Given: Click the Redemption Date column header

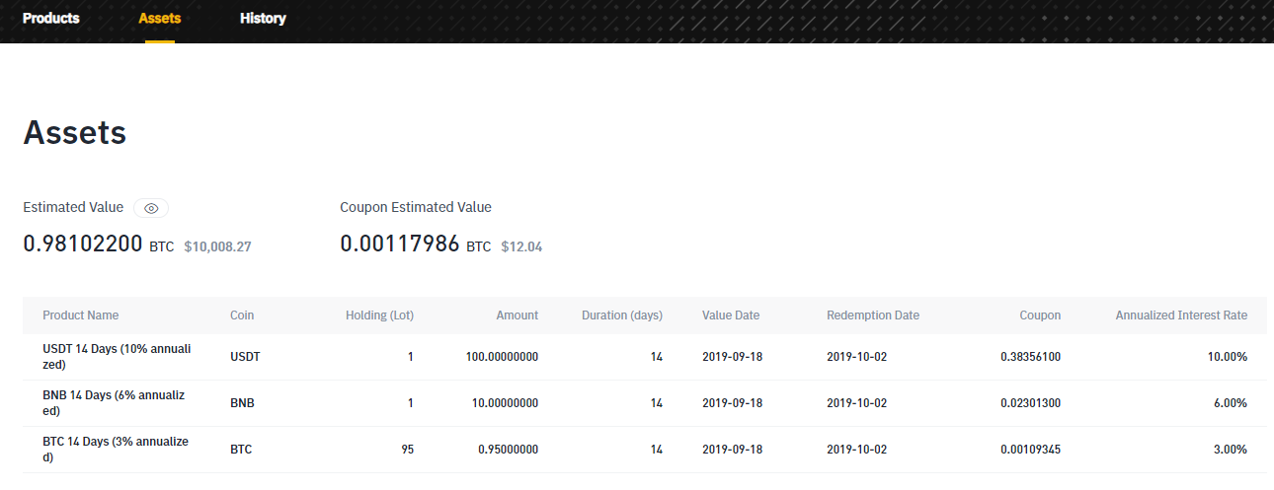Looking at the screenshot, I should 873,315.
